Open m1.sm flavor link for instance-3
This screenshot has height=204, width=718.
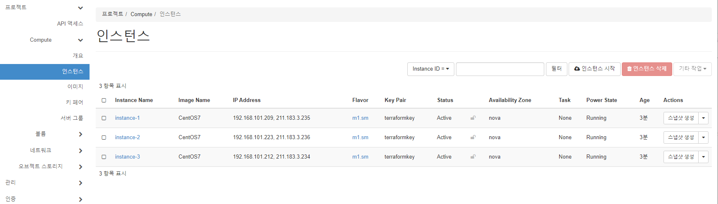click(360, 157)
